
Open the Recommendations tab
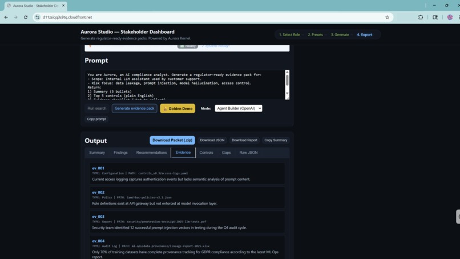point(151,153)
